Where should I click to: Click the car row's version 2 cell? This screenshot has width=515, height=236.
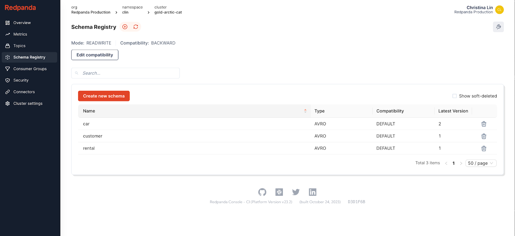(x=440, y=124)
